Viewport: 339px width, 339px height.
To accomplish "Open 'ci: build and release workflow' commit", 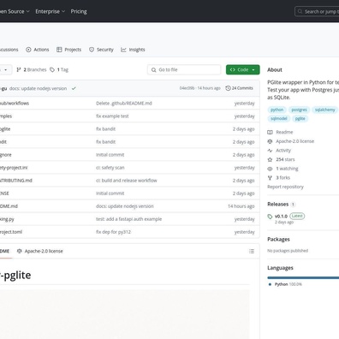I will (127, 181).
